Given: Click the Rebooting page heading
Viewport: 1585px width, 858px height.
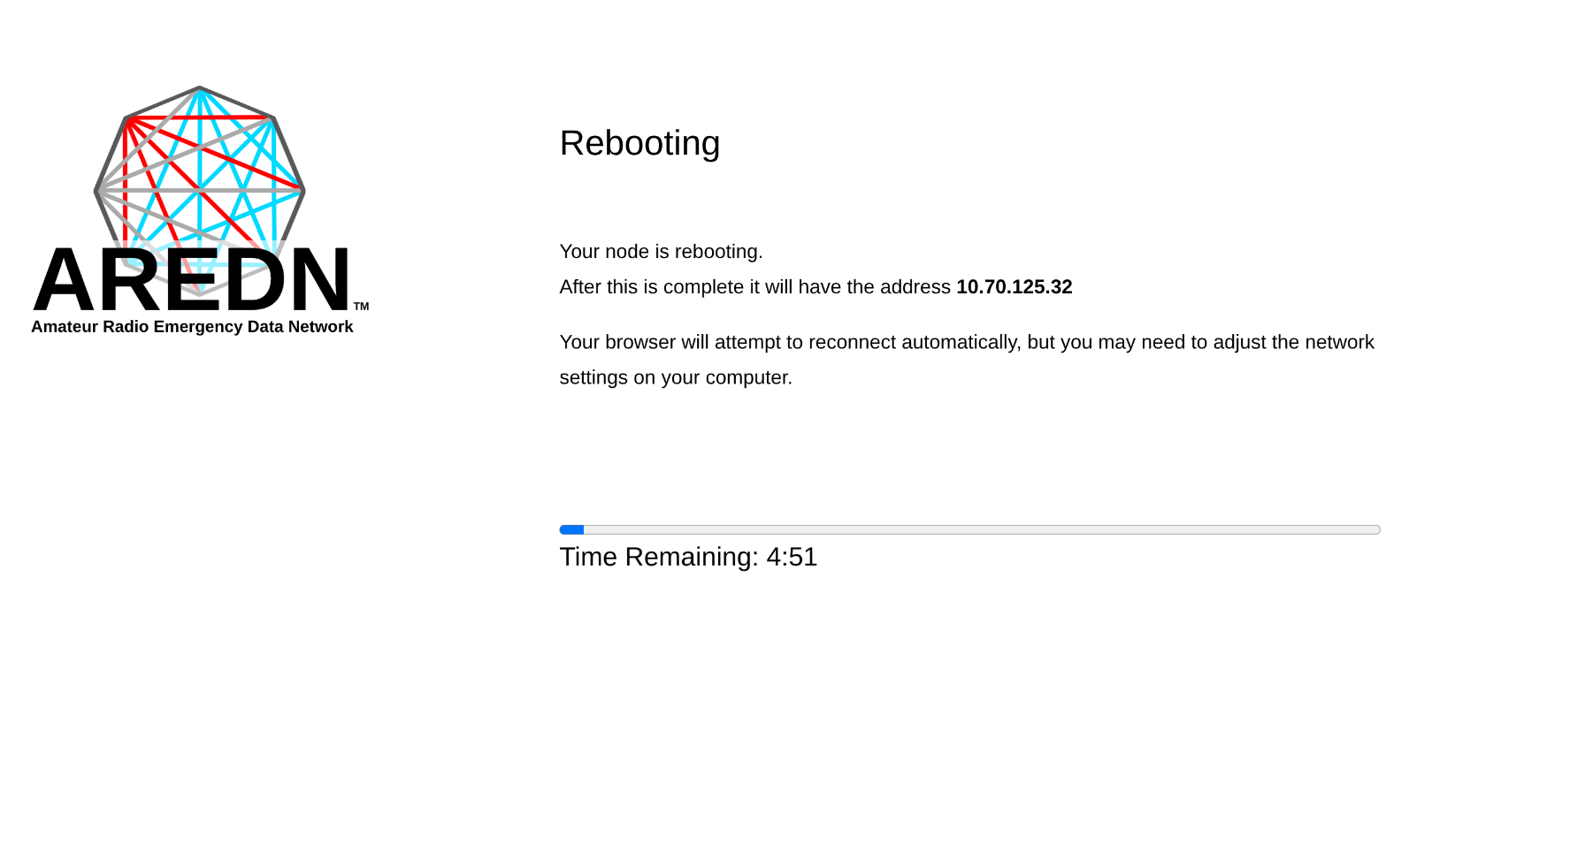Looking at the screenshot, I should [x=639, y=143].
